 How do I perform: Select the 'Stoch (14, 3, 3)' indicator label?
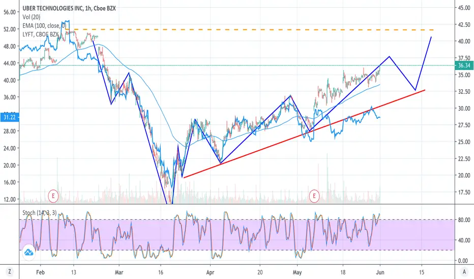[x=39, y=213]
